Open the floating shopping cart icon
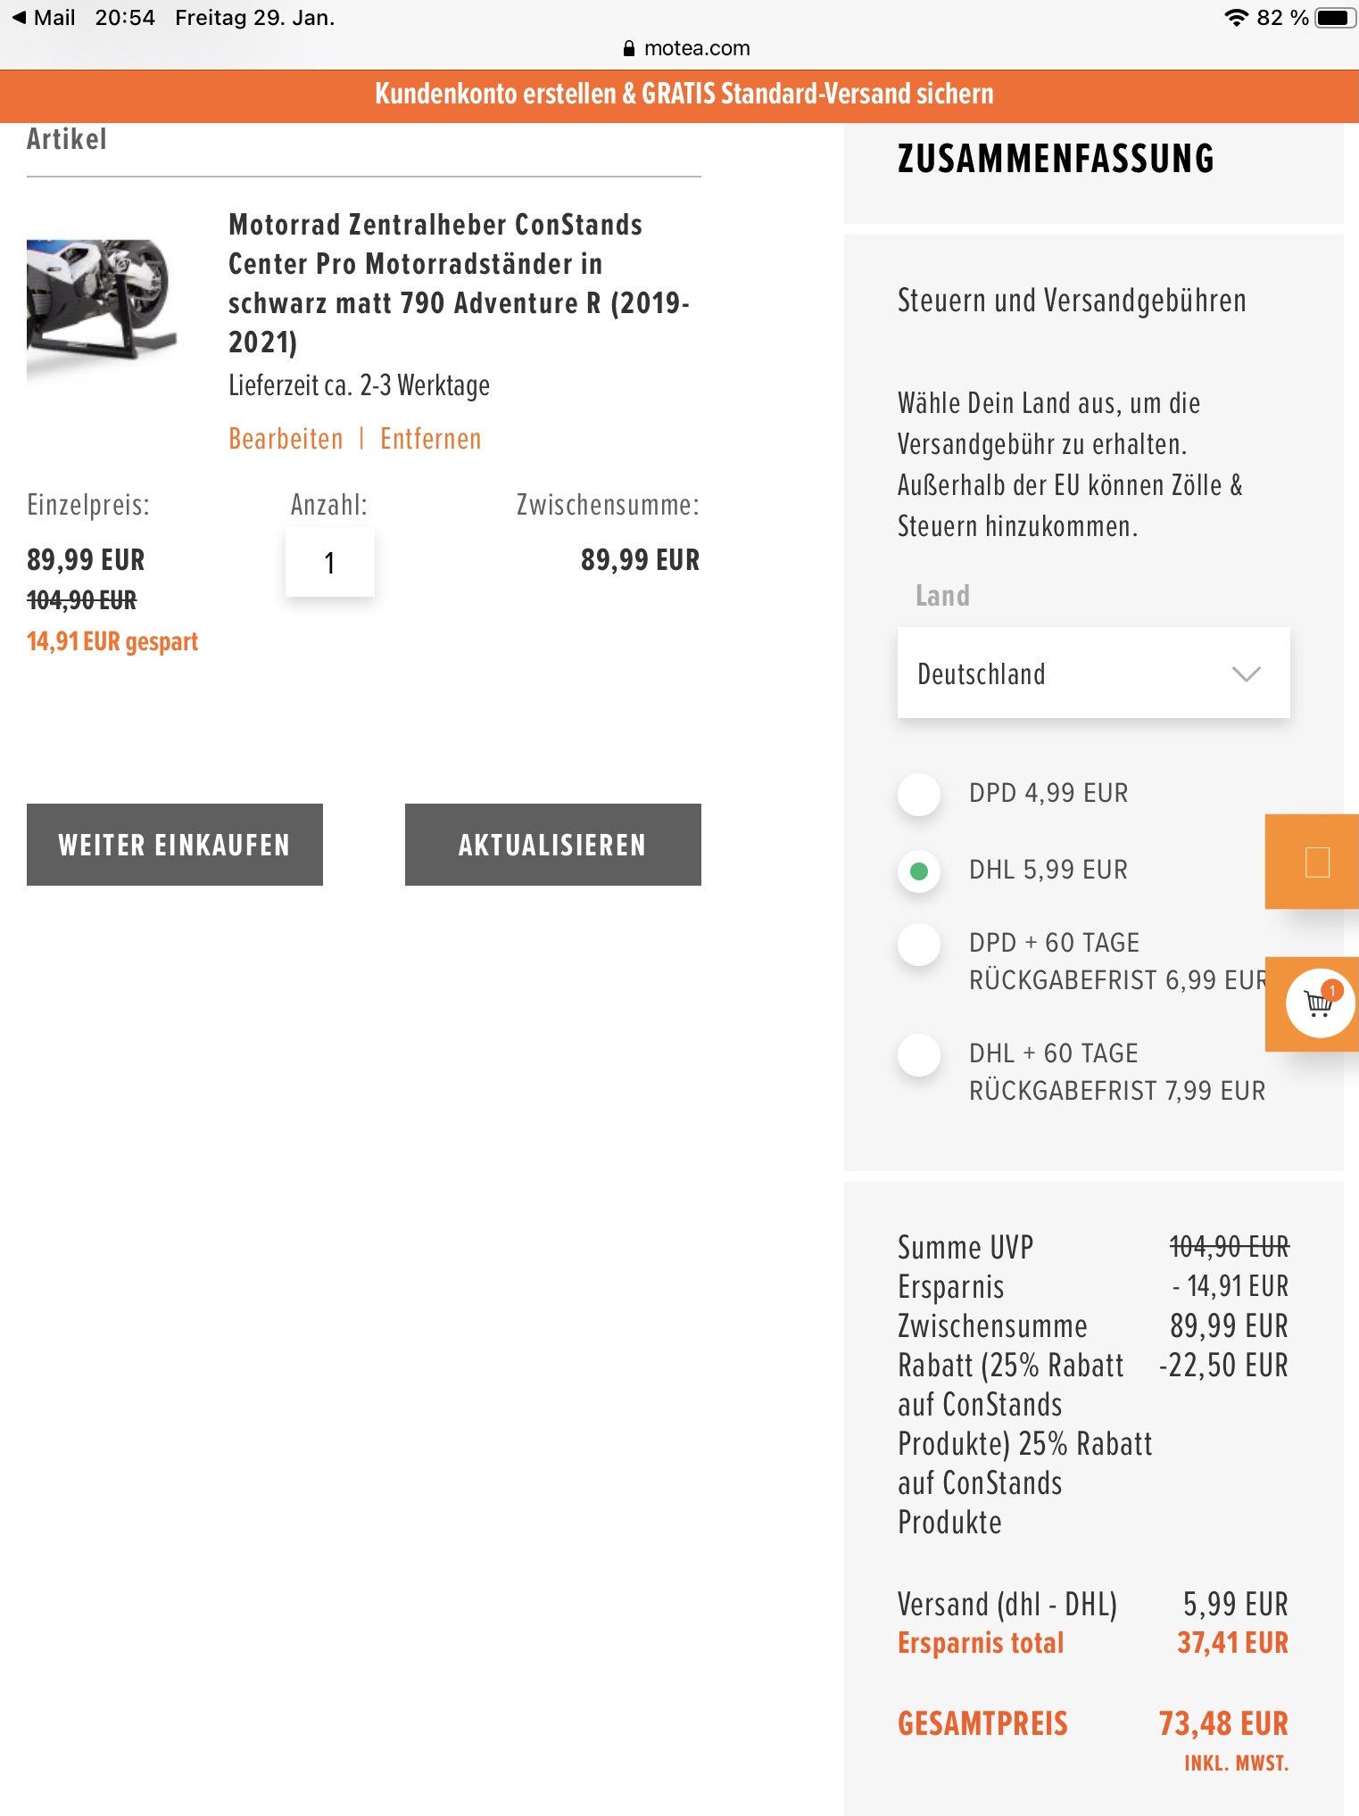The image size is (1359, 1816). click(1319, 1003)
